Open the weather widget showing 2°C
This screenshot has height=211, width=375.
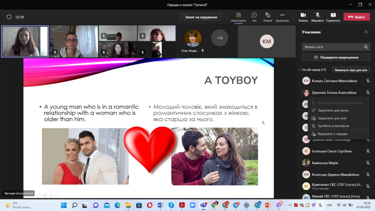pyautogui.click(x=18, y=205)
